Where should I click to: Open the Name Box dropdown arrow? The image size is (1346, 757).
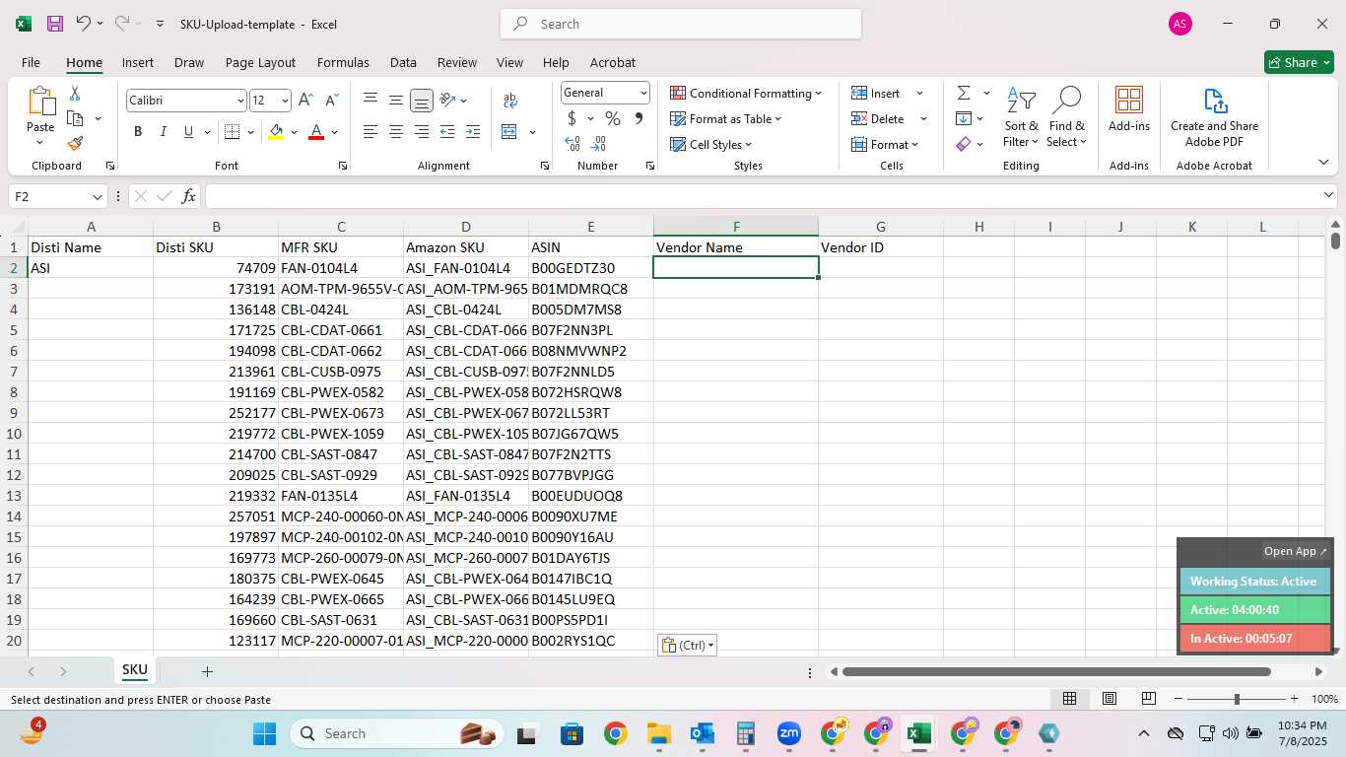[97, 197]
